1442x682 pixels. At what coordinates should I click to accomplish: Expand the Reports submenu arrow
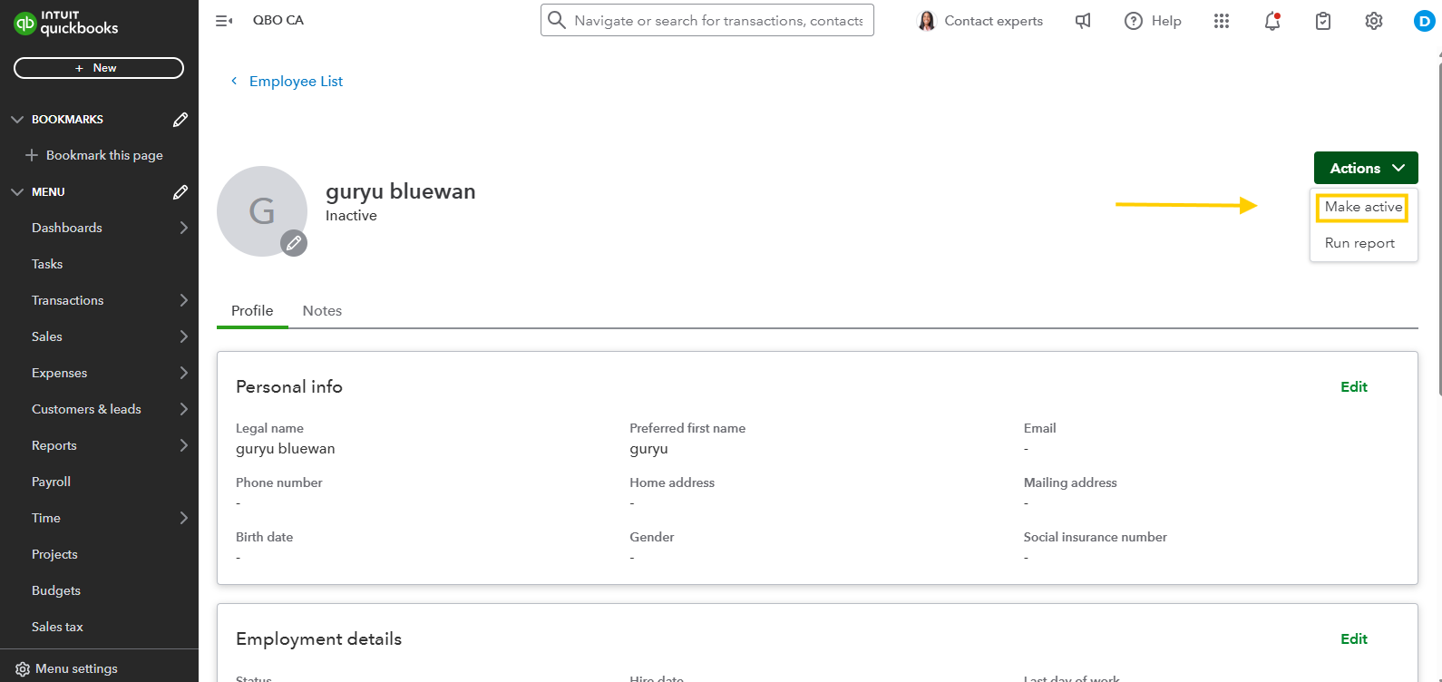point(184,445)
